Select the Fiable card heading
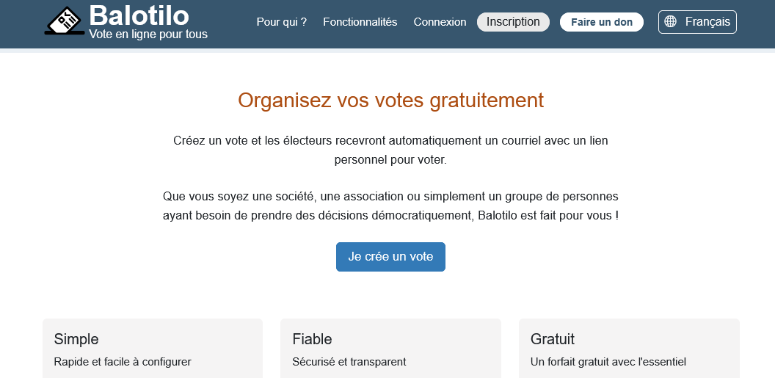775x378 pixels. click(312, 339)
